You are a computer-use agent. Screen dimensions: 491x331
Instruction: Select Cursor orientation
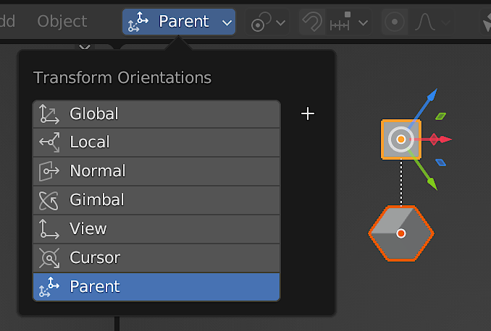pyautogui.click(x=156, y=257)
